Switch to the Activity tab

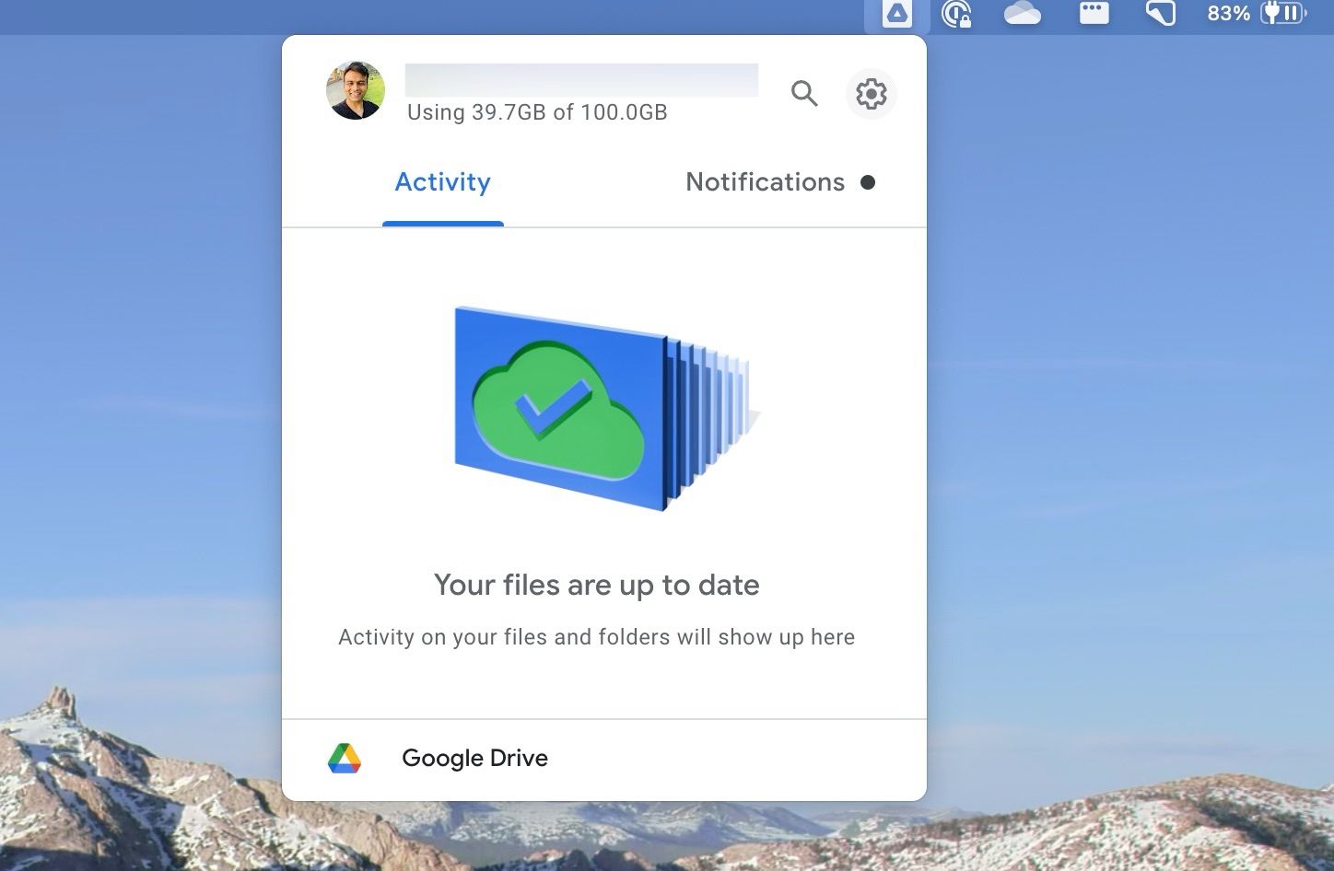tap(442, 182)
